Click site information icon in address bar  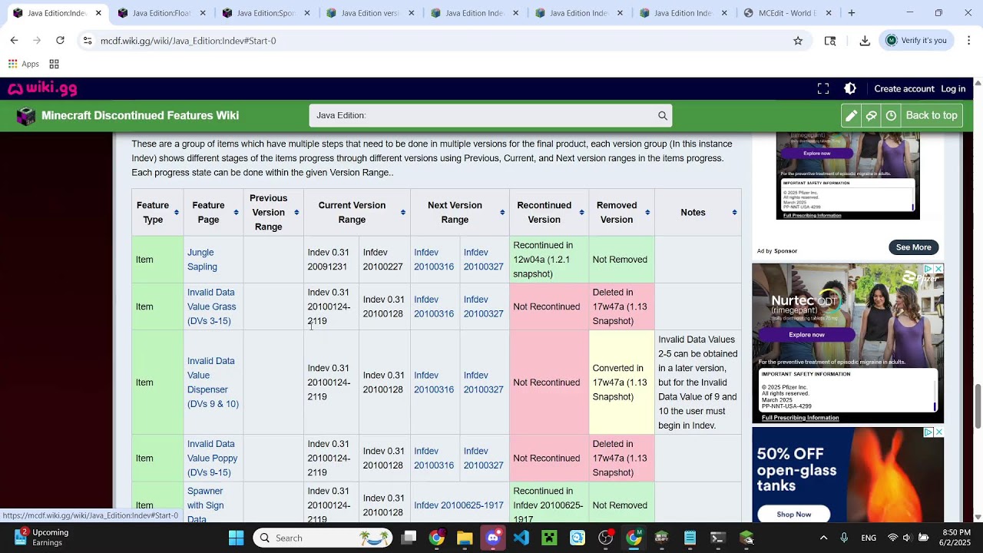(88, 41)
